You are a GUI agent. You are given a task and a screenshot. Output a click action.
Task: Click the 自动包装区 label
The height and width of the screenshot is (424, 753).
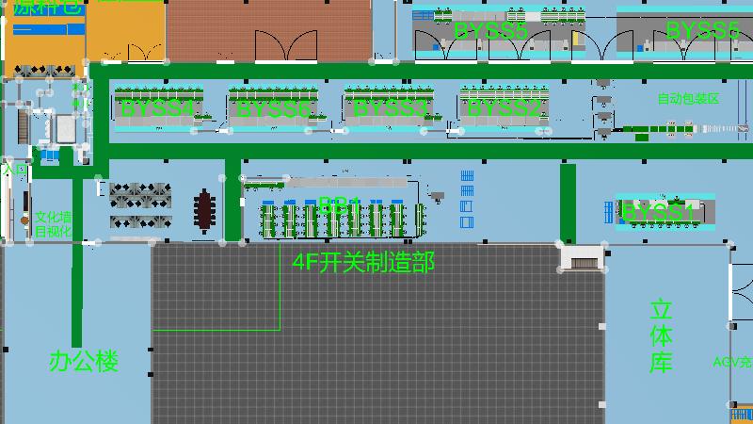tap(687, 99)
